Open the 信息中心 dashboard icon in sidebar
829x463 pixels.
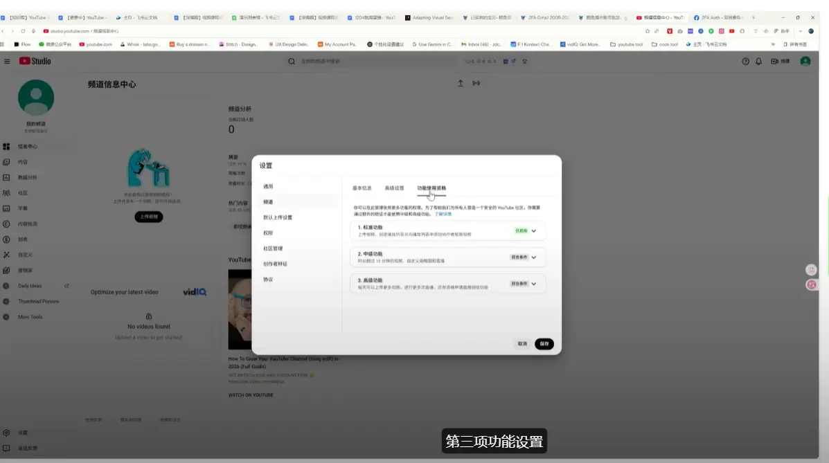coord(6,147)
